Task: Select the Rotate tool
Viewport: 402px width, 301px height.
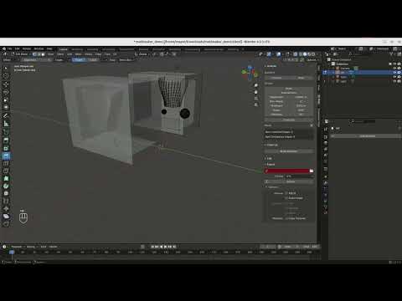Action: click(x=6, y=92)
